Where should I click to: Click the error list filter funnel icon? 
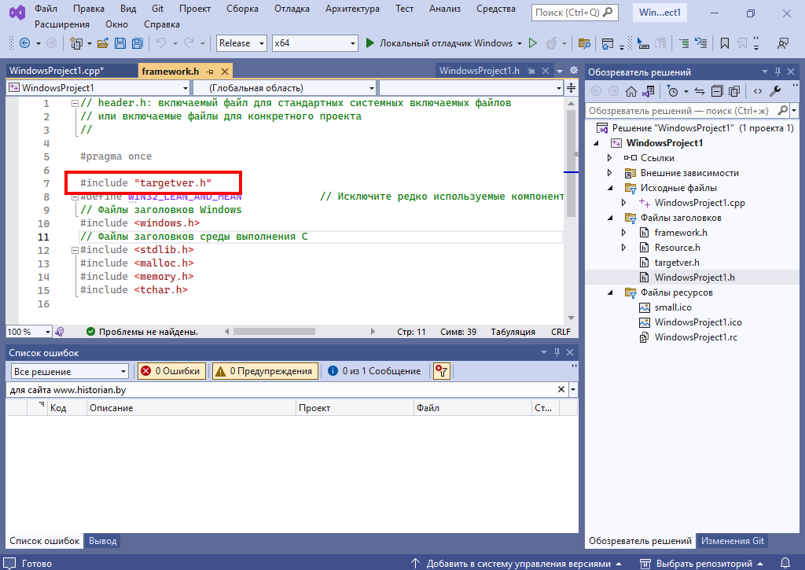[441, 371]
